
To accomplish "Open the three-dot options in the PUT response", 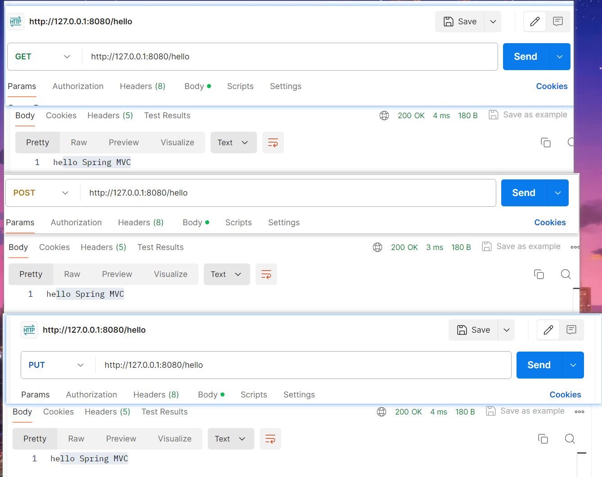I will [x=580, y=412].
